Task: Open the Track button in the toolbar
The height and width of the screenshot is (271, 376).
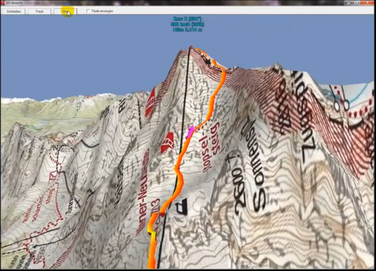Action: pos(40,11)
